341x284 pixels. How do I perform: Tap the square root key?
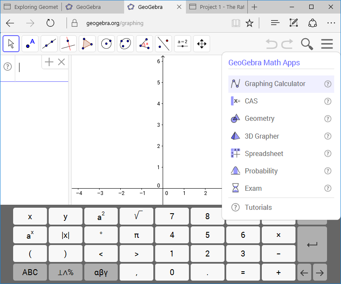(136, 216)
